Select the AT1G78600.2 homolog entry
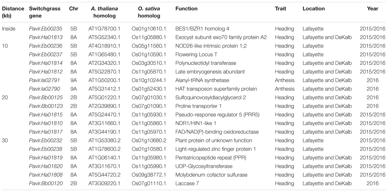Viewport: 388px width, 192px height. click(102, 149)
